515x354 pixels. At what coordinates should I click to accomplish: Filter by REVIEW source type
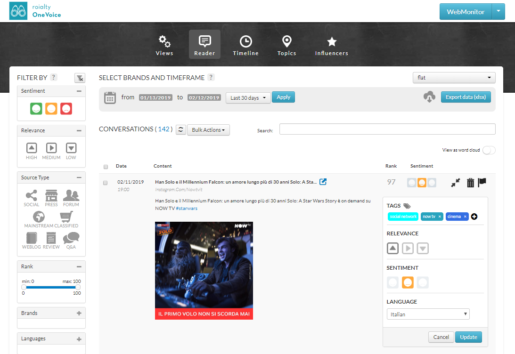[x=51, y=241]
